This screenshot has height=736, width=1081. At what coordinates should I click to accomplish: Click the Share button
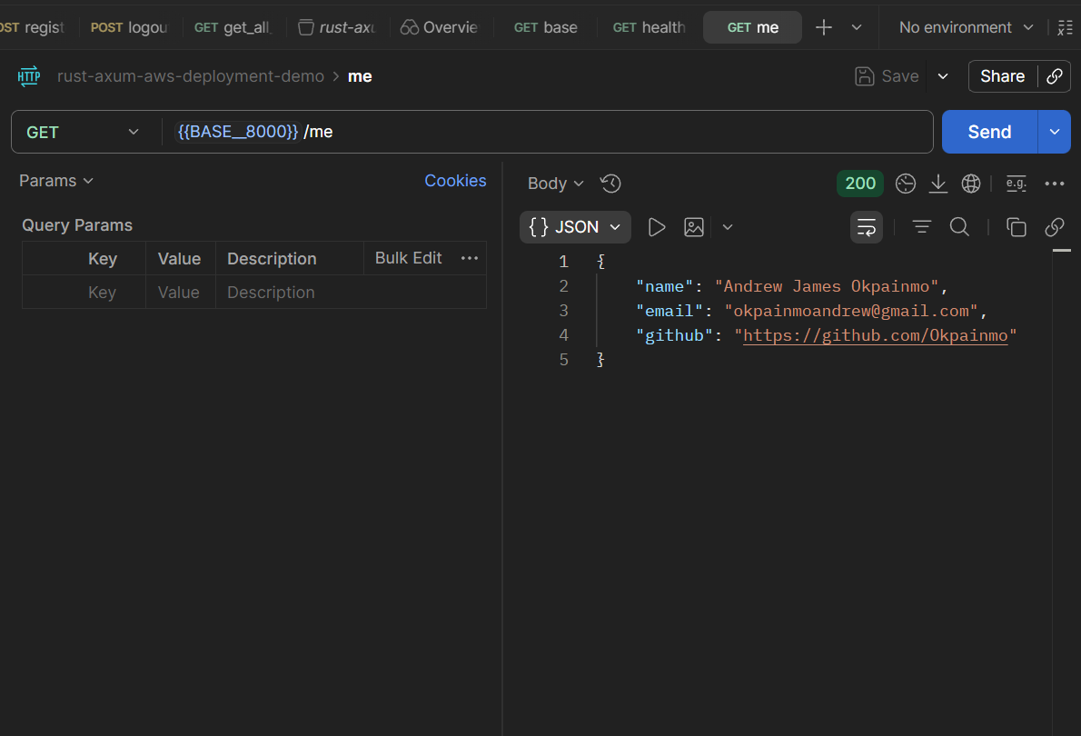pyautogui.click(x=1002, y=76)
